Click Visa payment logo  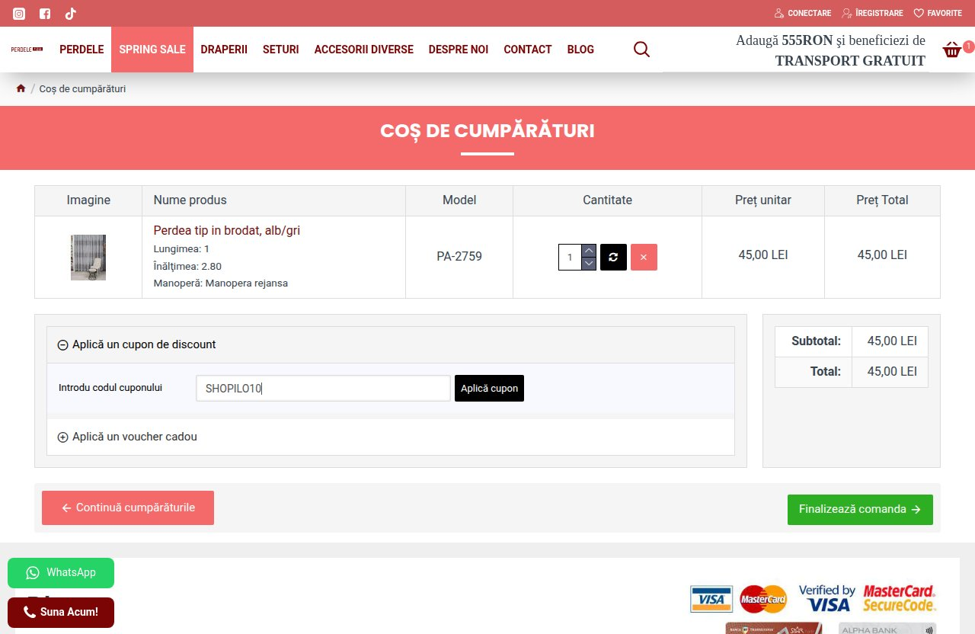click(x=711, y=599)
